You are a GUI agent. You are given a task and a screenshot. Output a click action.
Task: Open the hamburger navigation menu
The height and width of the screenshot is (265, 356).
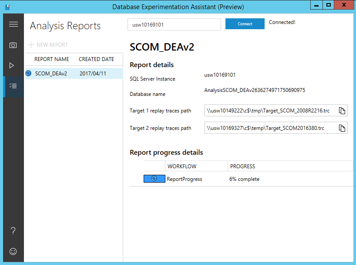[x=13, y=24]
